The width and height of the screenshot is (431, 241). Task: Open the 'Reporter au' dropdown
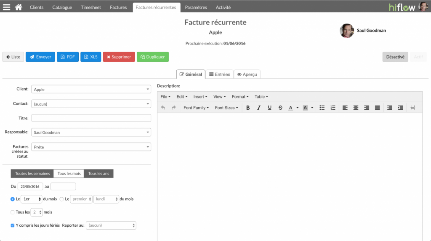coord(111,225)
